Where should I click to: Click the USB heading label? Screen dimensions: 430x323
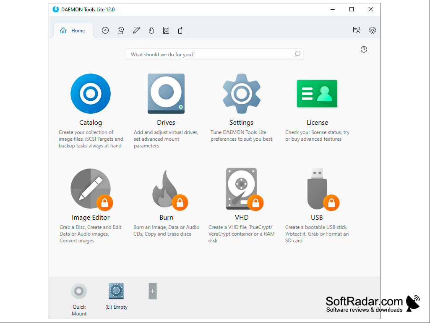tap(317, 218)
